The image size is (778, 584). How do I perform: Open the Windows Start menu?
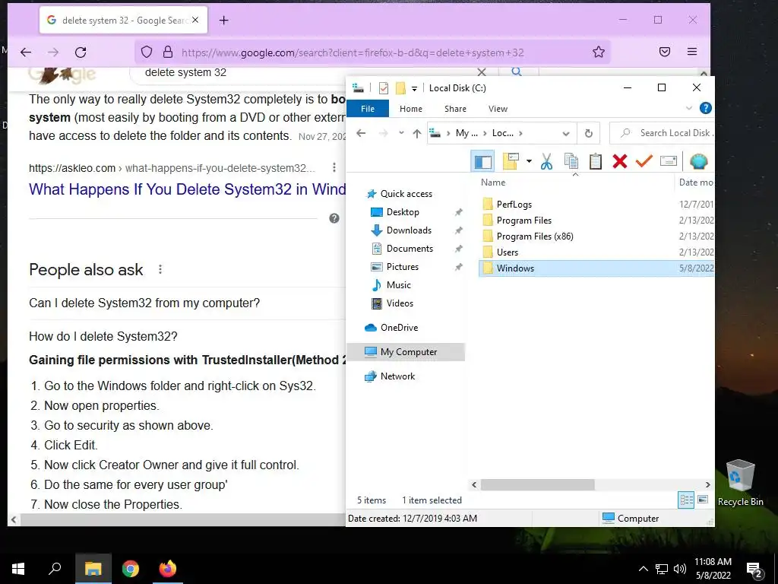(18, 569)
